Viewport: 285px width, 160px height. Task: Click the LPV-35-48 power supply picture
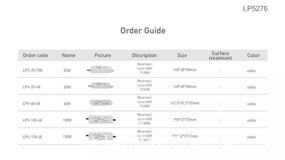point(101,85)
